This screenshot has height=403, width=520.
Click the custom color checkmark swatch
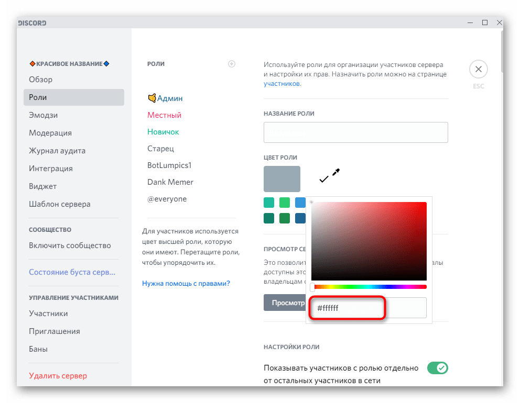coord(323,179)
